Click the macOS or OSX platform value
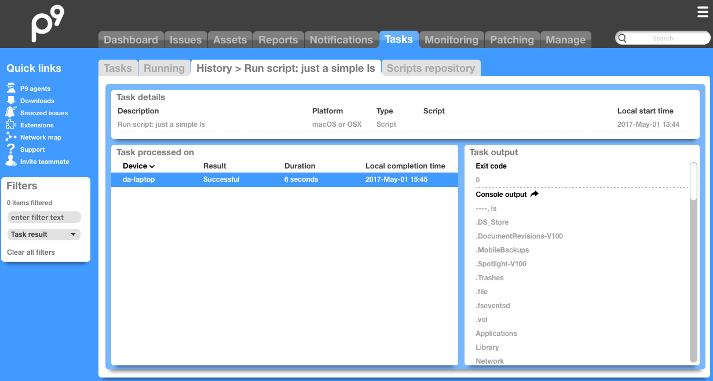 [337, 124]
